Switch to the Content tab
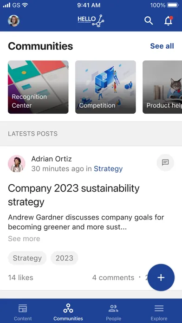182x323 pixels. coord(23,312)
